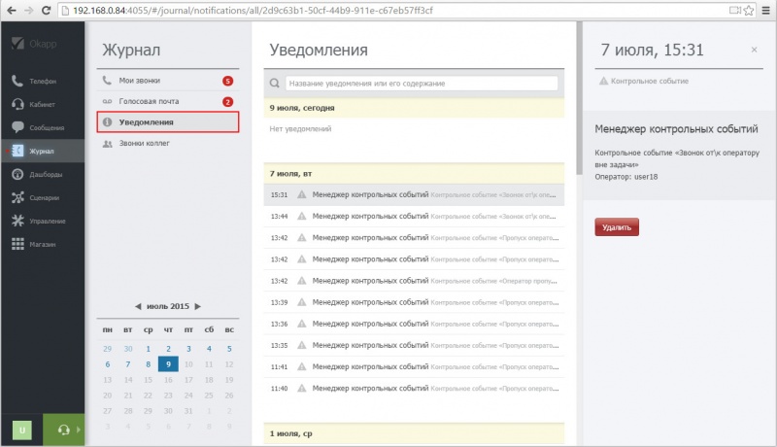Expand the arrow next to headset button
This screenshot has width=777, height=447.
point(79,430)
